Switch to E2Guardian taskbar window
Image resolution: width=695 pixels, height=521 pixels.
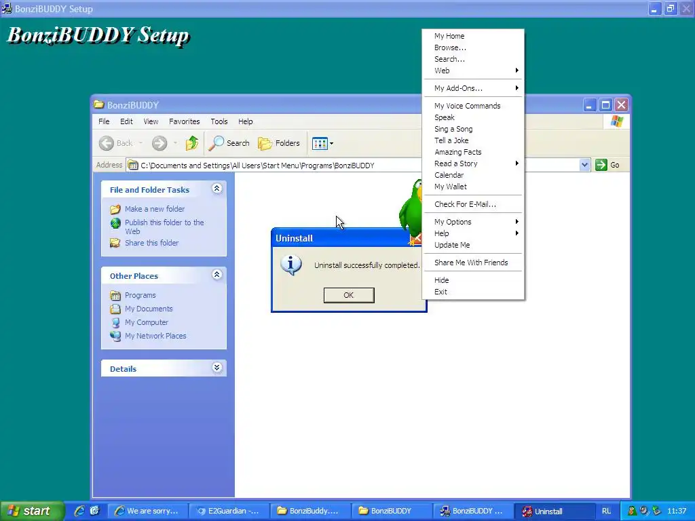(x=229, y=511)
